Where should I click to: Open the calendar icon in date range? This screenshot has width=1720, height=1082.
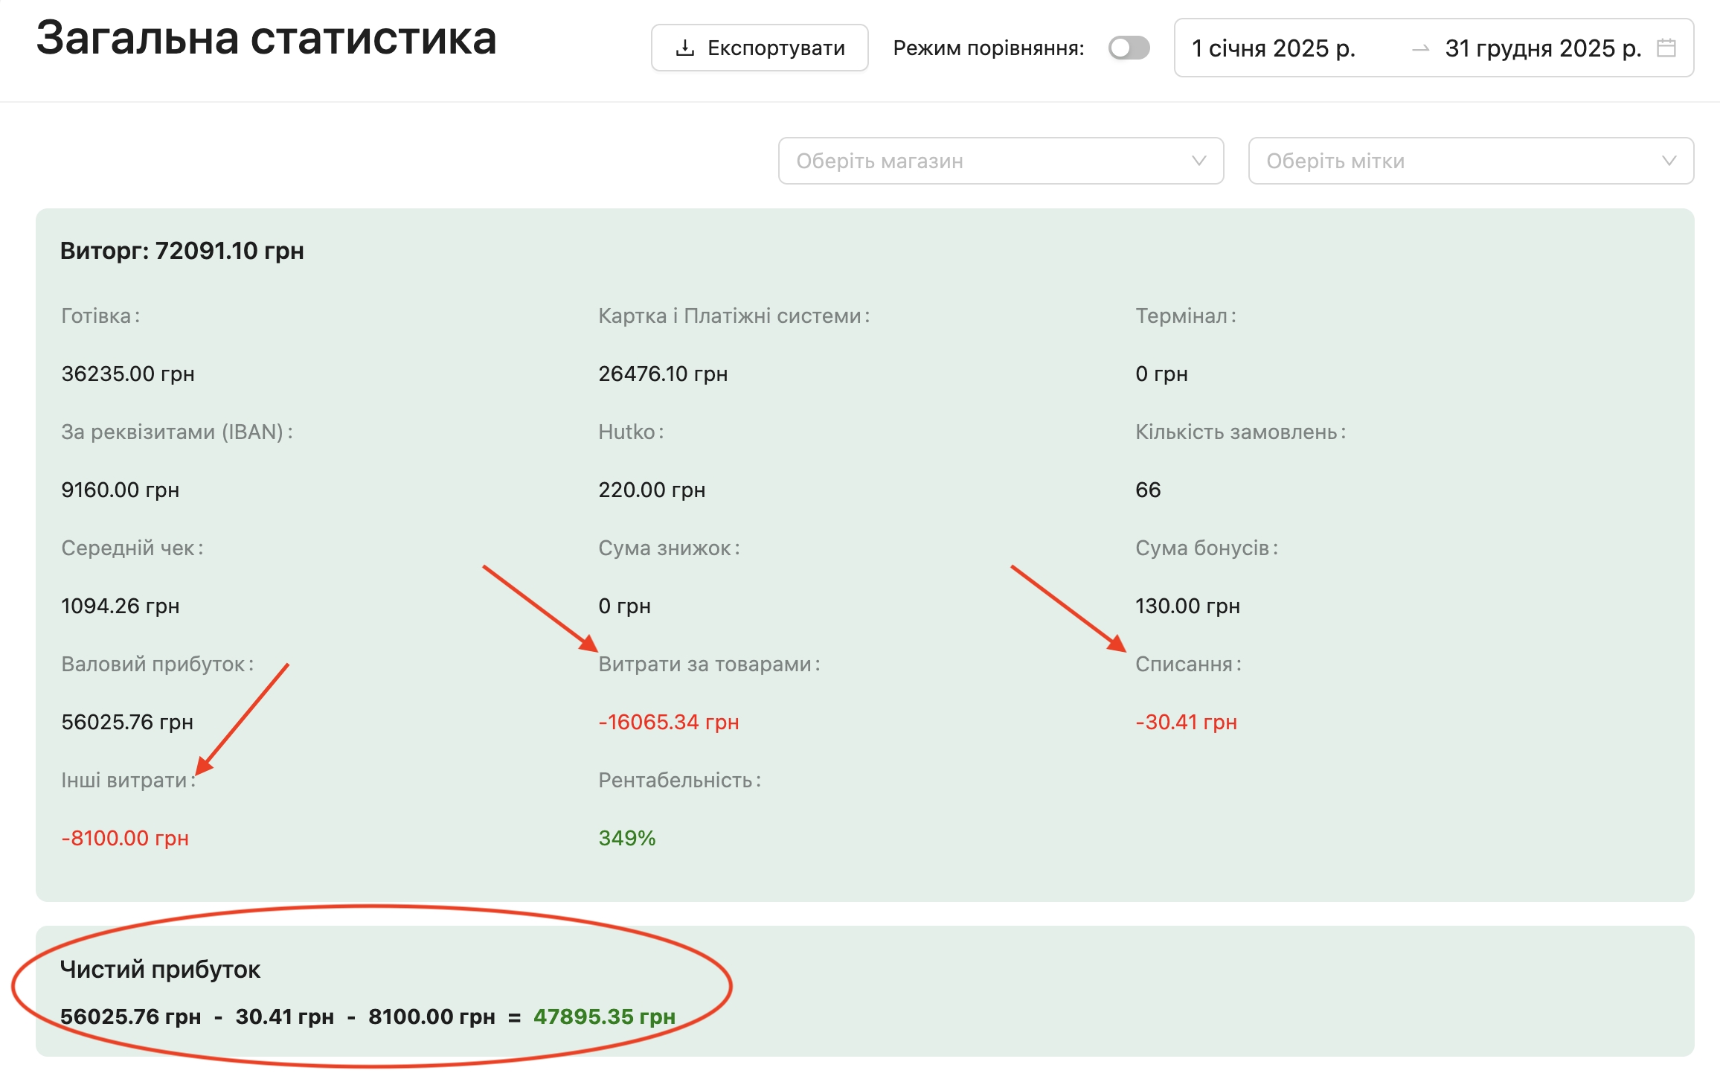(1666, 48)
